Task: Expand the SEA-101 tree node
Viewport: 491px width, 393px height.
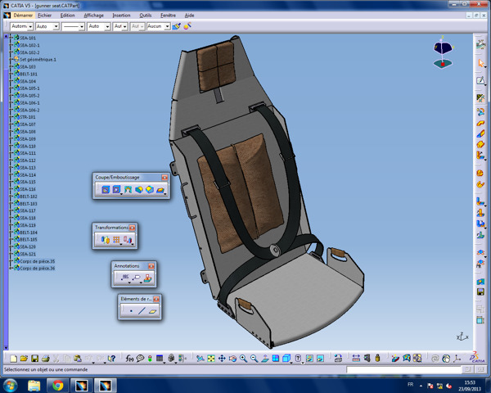Action: pos(11,38)
